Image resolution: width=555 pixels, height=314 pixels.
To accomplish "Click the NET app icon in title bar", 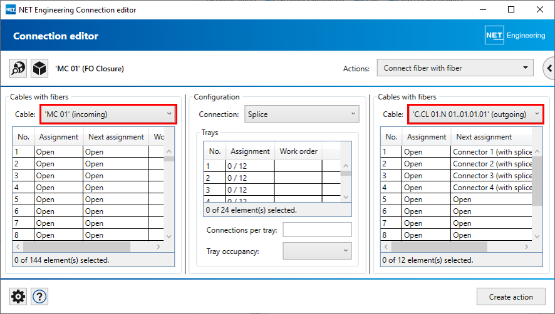I will [x=10, y=10].
